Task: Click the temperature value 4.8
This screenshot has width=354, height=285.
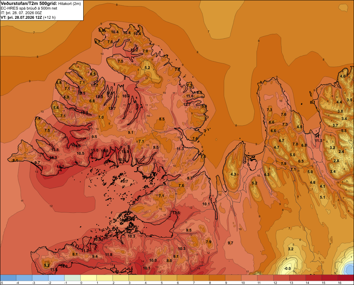Action: pos(313,182)
